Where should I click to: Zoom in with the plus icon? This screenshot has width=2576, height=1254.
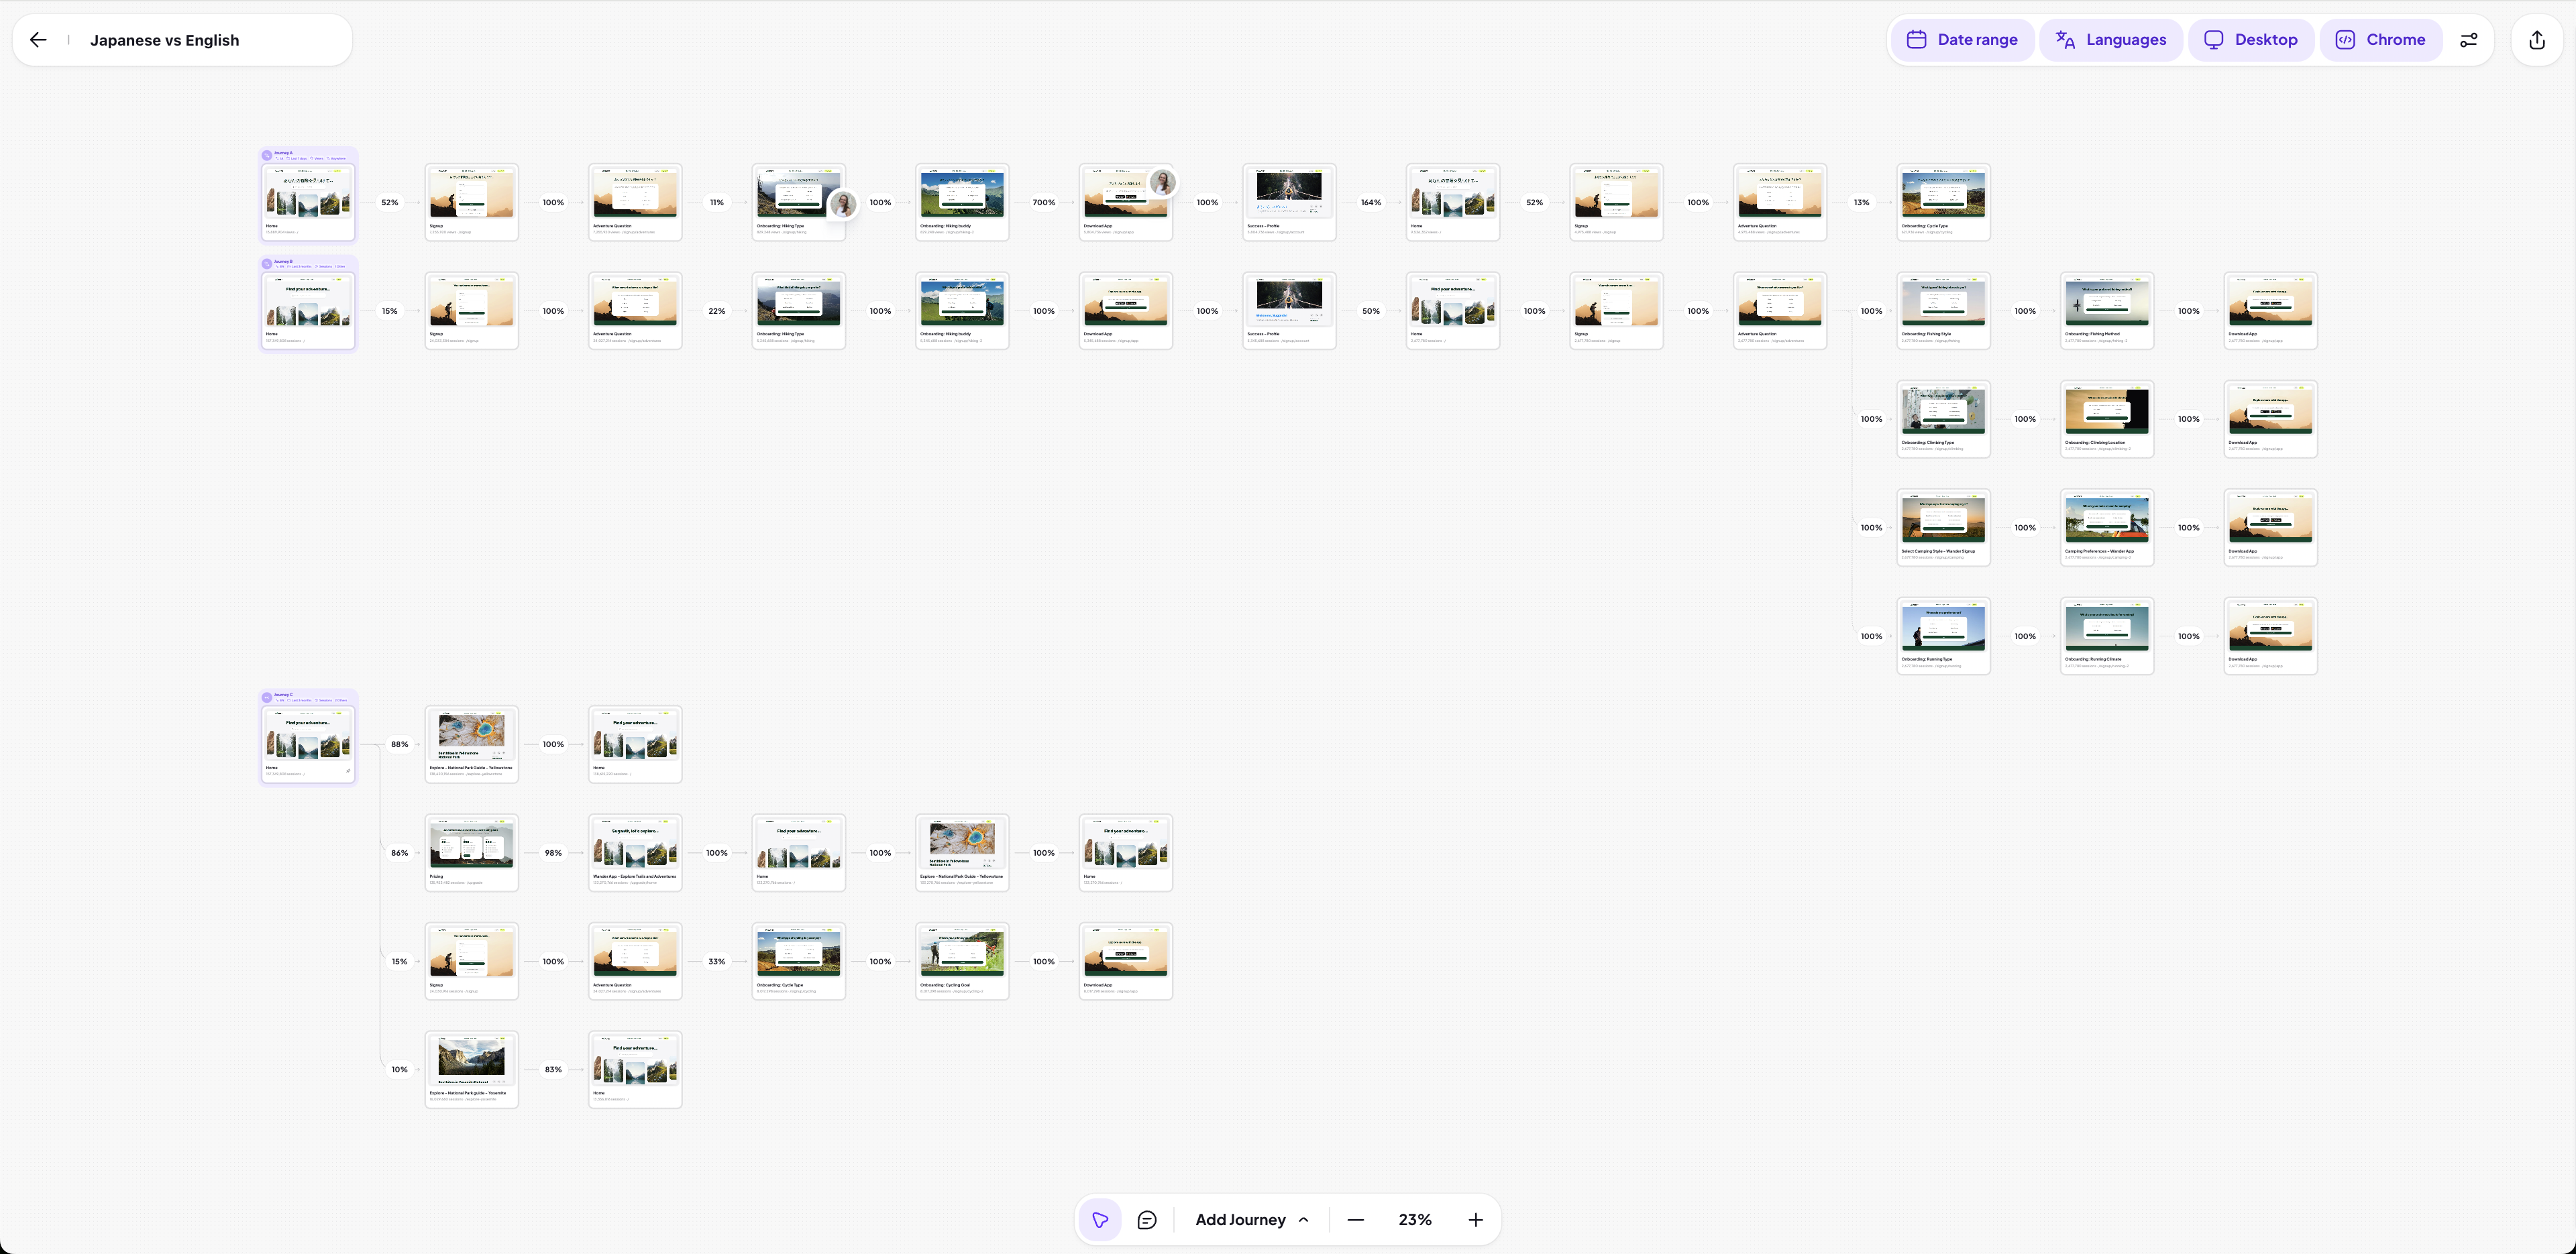[x=1475, y=1220]
